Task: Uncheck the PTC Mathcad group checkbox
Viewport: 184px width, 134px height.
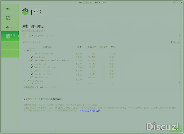Action: 28,81
